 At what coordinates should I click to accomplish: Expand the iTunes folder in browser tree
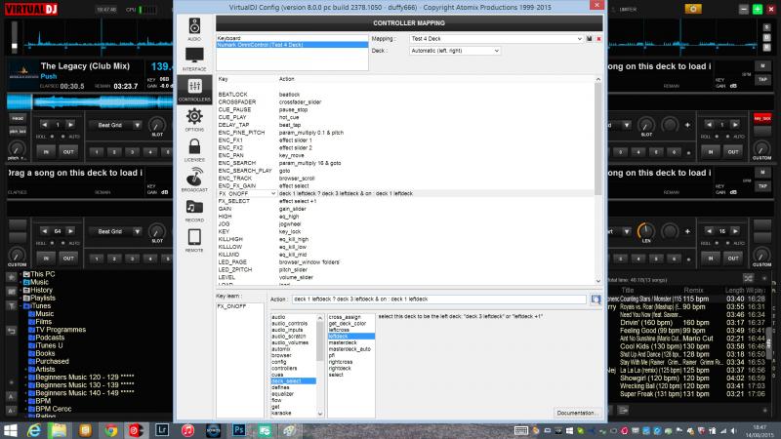pyautogui.click(x=22, y=306)
